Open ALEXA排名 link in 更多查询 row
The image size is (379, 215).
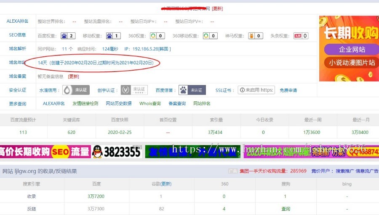(x=53, y=104)
